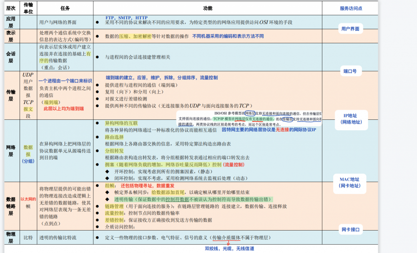This screenshot has width=417, height=253.
Task: Click the '表示层' row label
Action: point(11,36)
